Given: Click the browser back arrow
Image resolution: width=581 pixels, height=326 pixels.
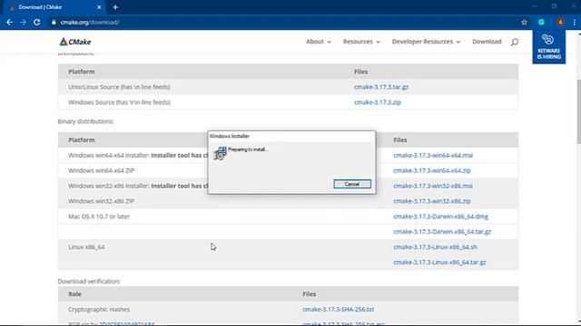Looking at the screenshot, I should pyautogui.click(x=9, y=22).
